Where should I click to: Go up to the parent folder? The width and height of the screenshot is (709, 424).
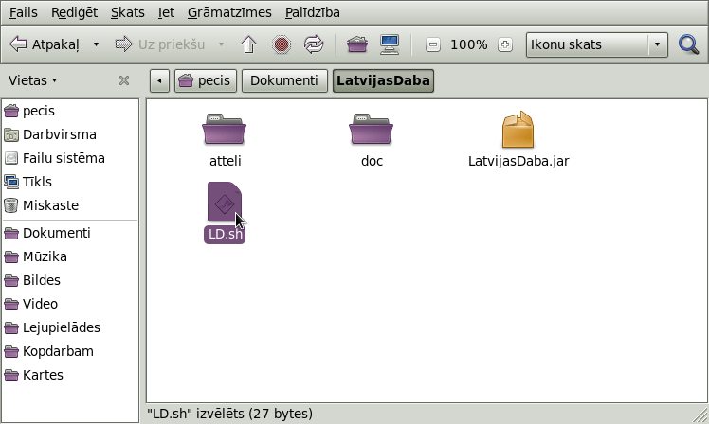click(248, 44)
